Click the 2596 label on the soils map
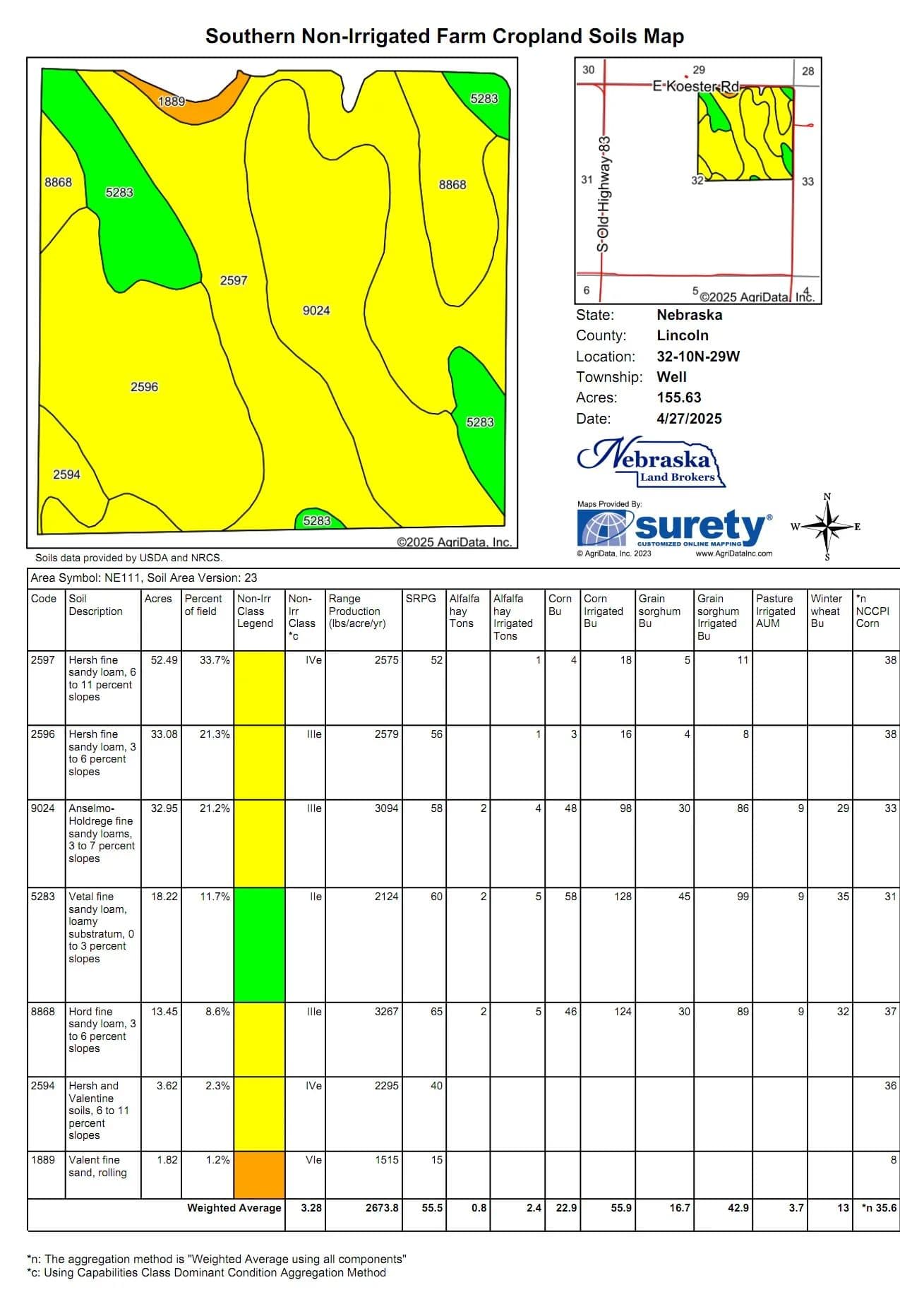The height and width of the screenshot is (1292, 900). pos(144,387)
